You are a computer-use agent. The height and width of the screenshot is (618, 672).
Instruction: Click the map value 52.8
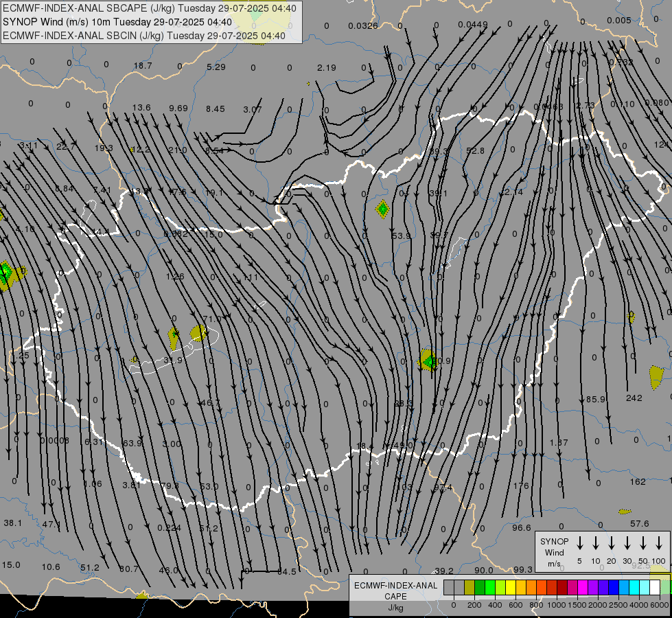click(475, 150)
